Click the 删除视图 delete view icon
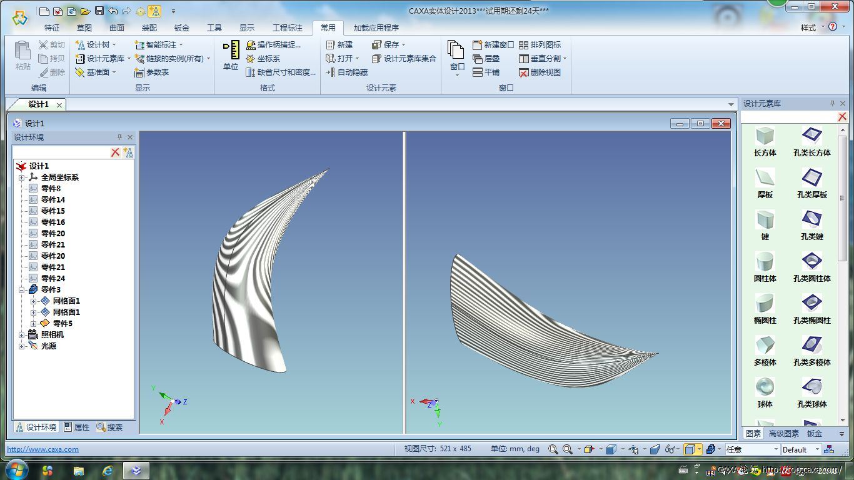 pos(524,72)
